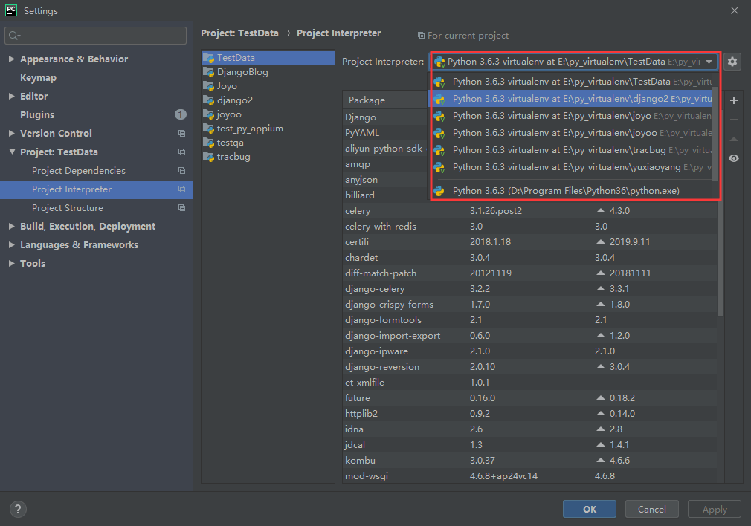Click the minus icon to uninstall a package
This screenshot has height=526, width=751.
coord(733,120)
